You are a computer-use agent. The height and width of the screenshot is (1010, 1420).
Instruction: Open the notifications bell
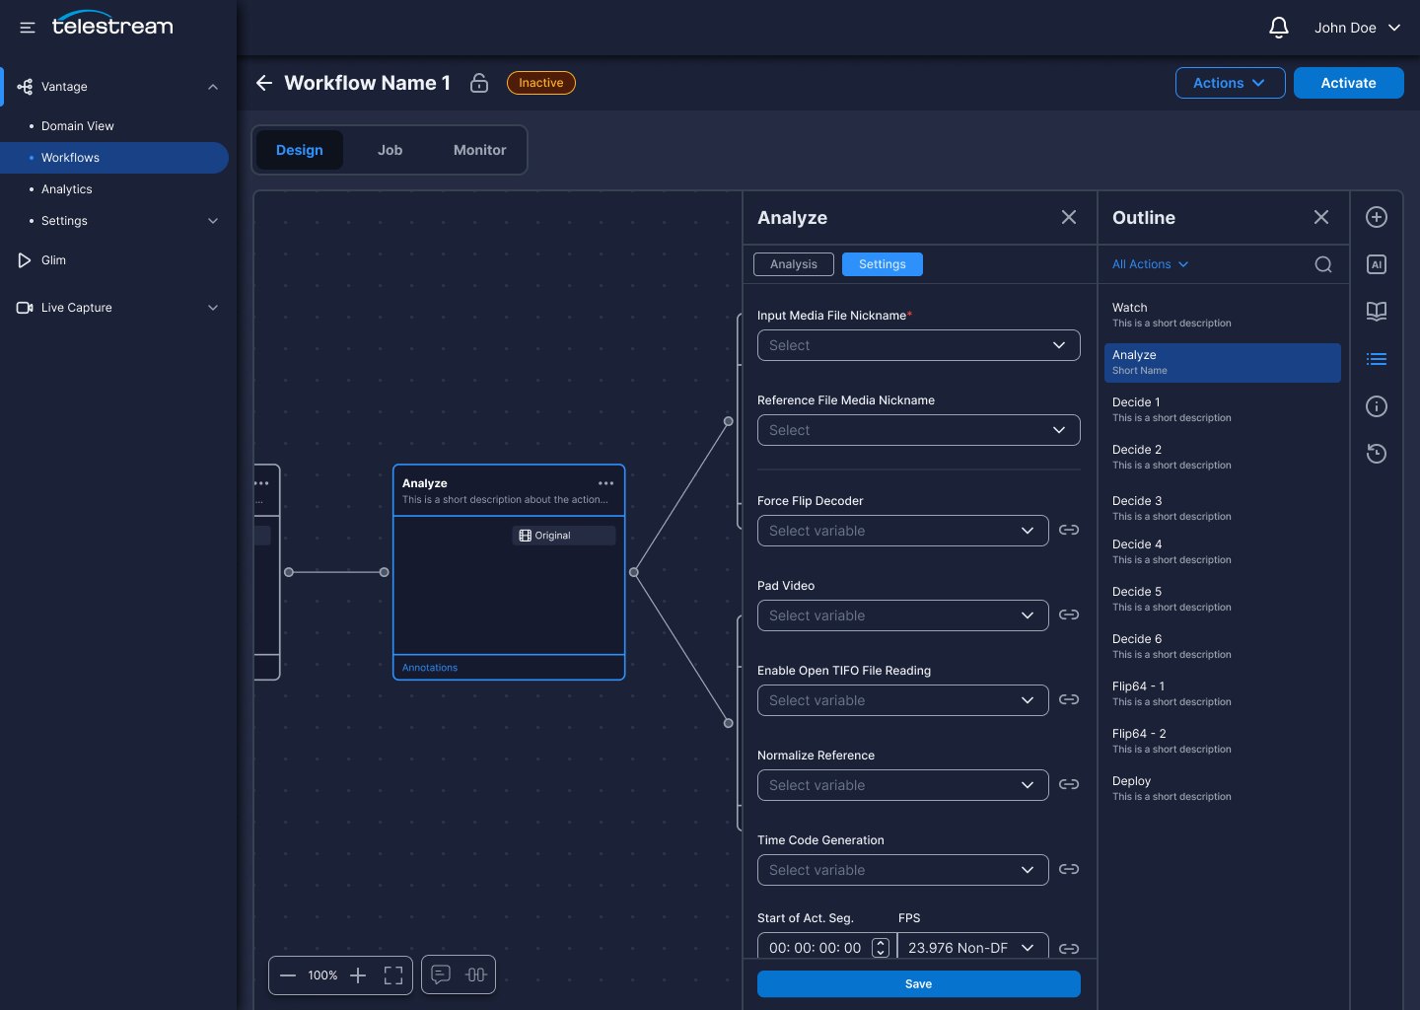point(1279,28)
